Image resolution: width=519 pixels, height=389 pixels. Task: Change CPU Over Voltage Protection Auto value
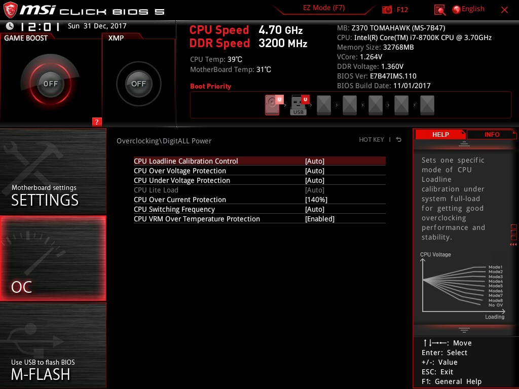tap(314, 171)
